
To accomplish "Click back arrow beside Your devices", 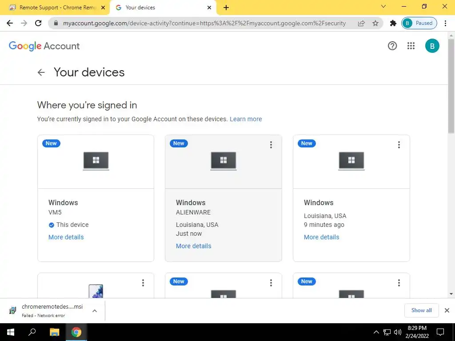I will (x=41, y=72).
